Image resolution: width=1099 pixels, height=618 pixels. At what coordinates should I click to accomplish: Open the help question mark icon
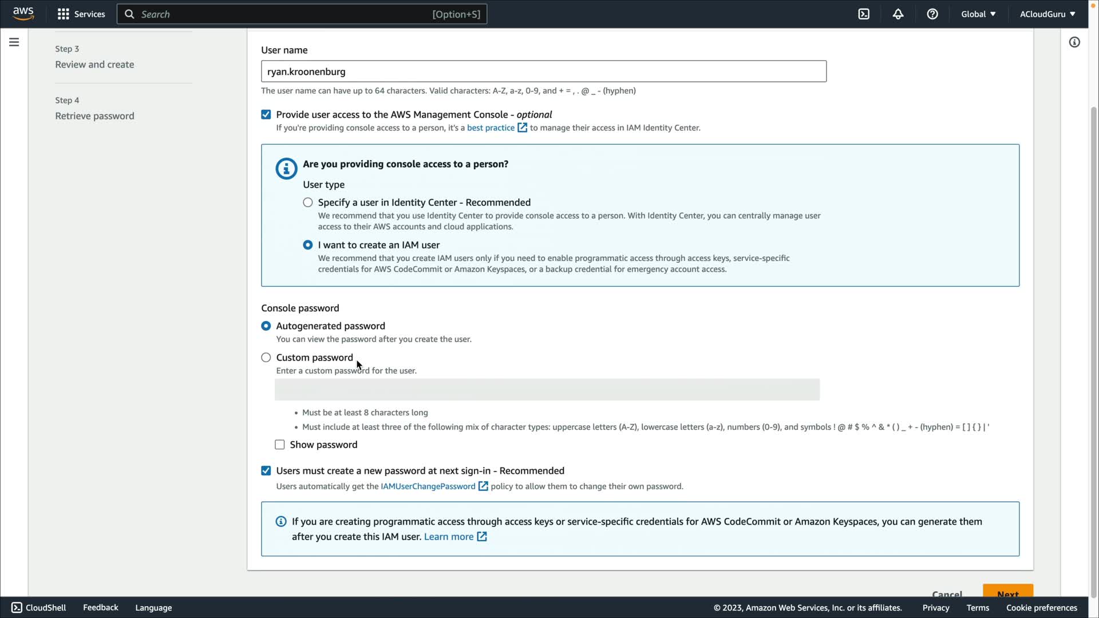coord(932,14)
